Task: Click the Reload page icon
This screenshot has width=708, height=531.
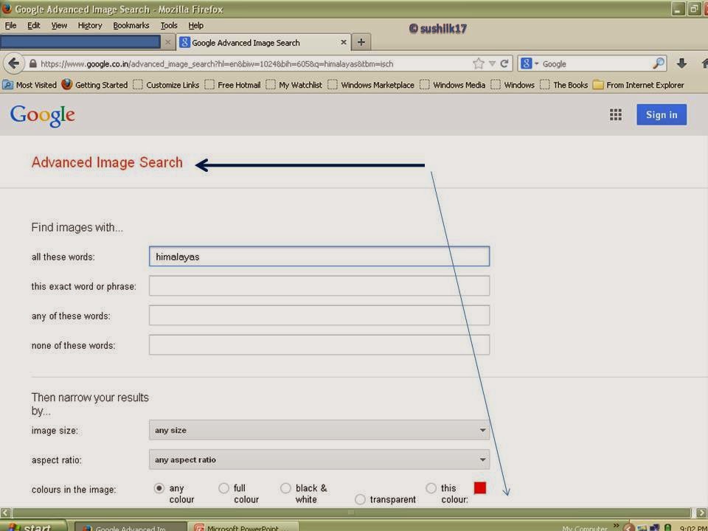Action: tap(505, 63)
